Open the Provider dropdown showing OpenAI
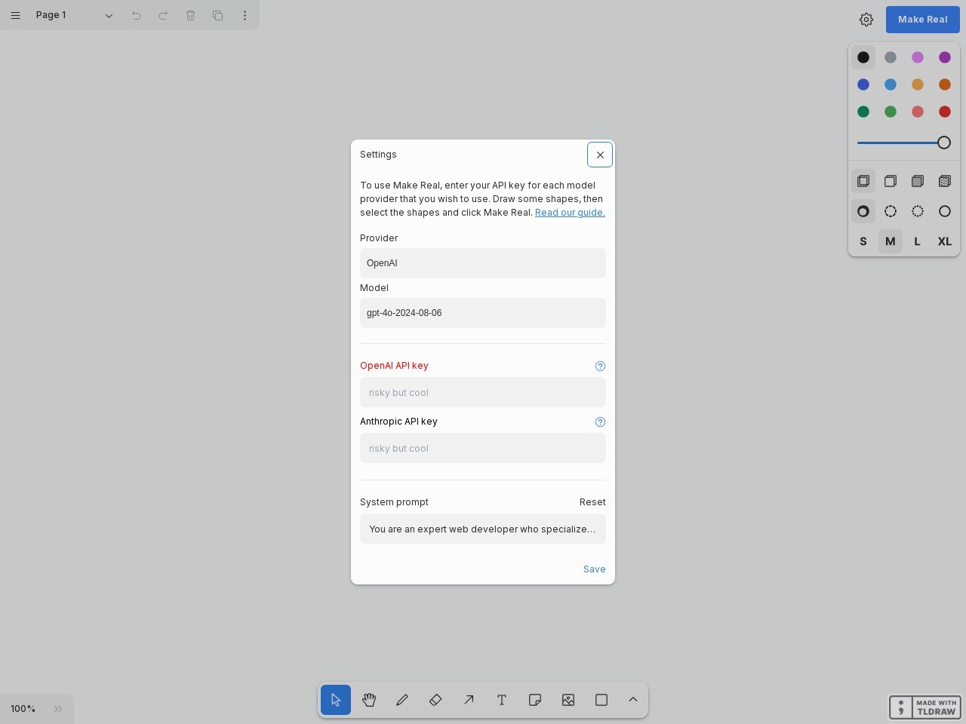Screen dimensions: 966x724 (483, 263)
